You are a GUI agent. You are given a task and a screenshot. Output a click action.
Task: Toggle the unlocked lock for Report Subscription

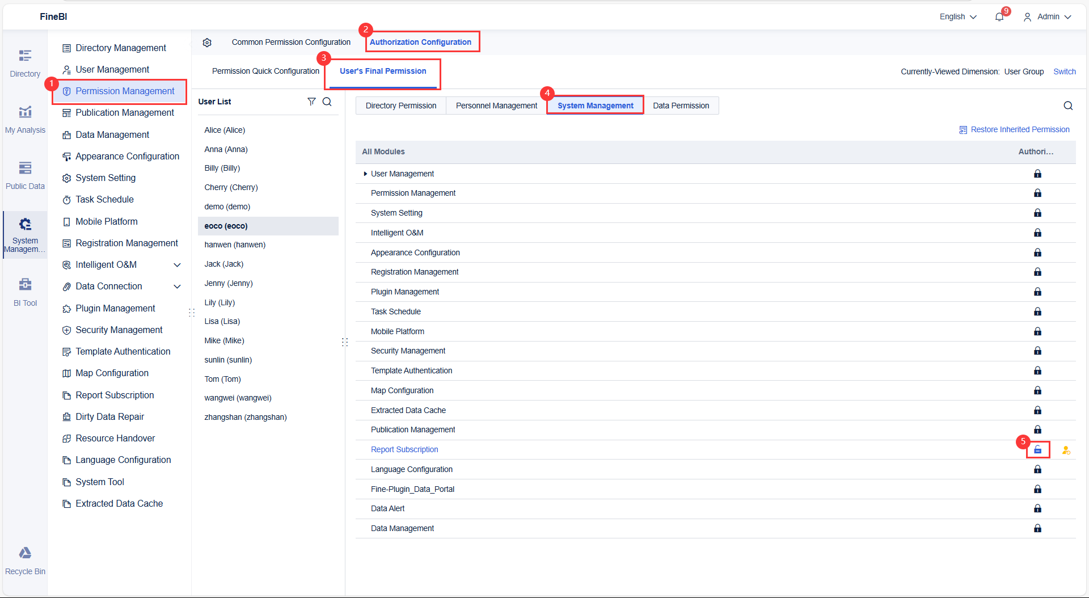pyautogui.click(x=1037, y=450)
